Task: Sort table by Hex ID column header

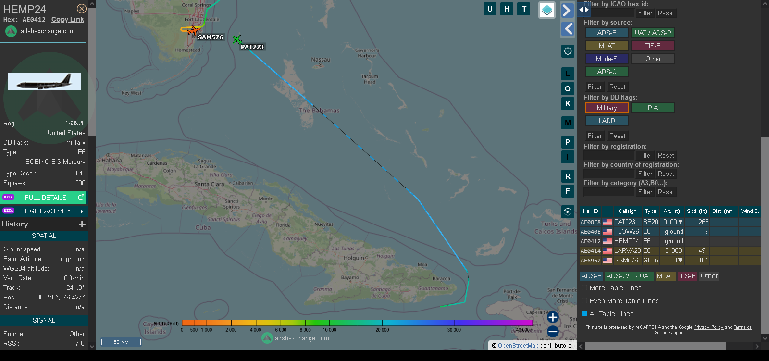Action: (x=590, y=211)
